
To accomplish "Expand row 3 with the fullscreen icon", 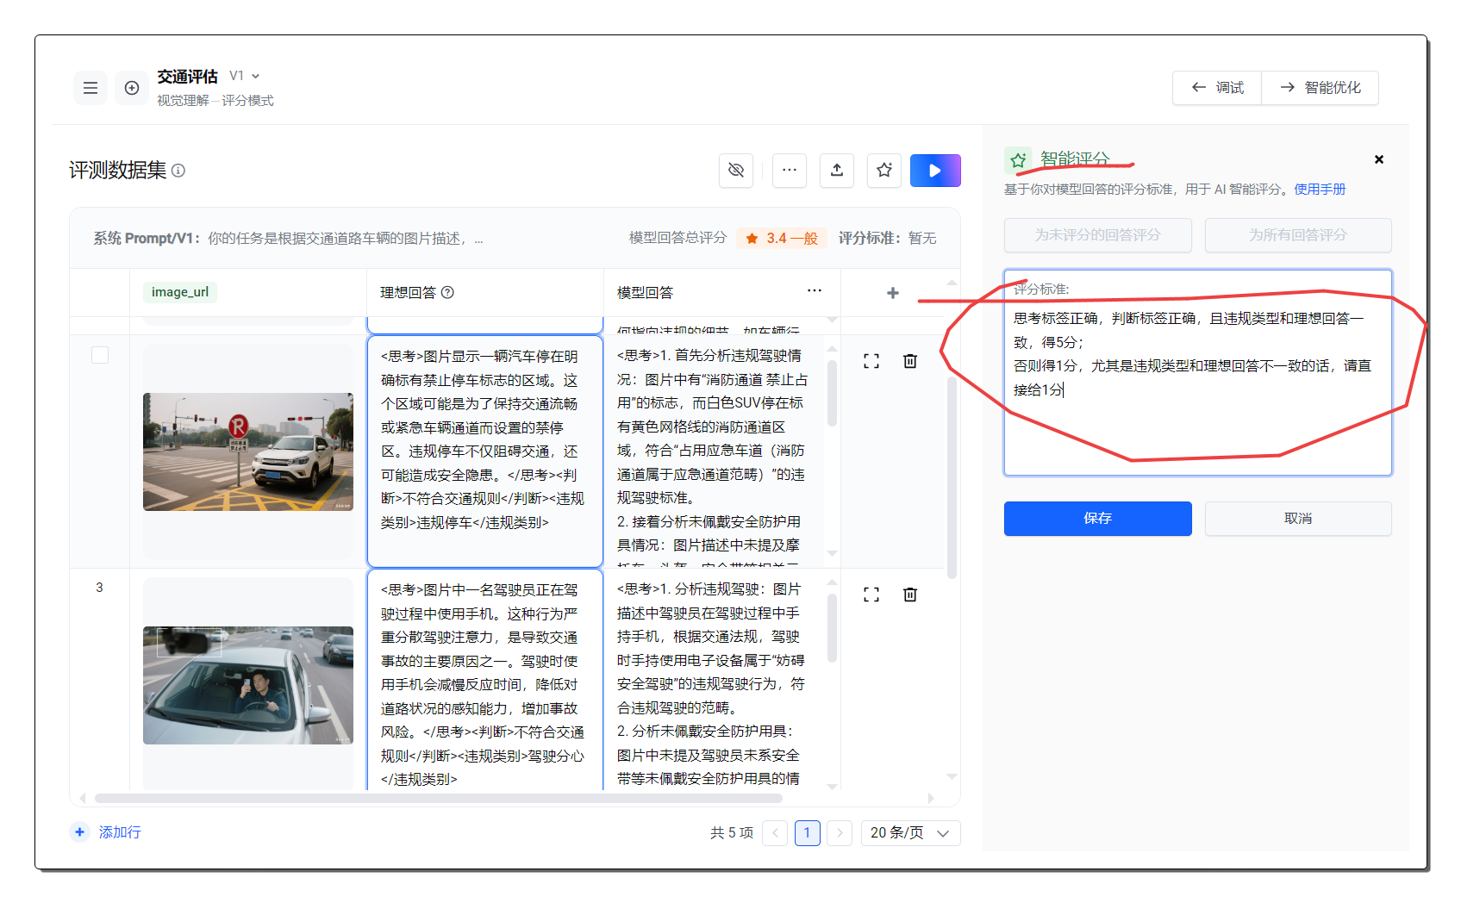I will click(871, 595).
